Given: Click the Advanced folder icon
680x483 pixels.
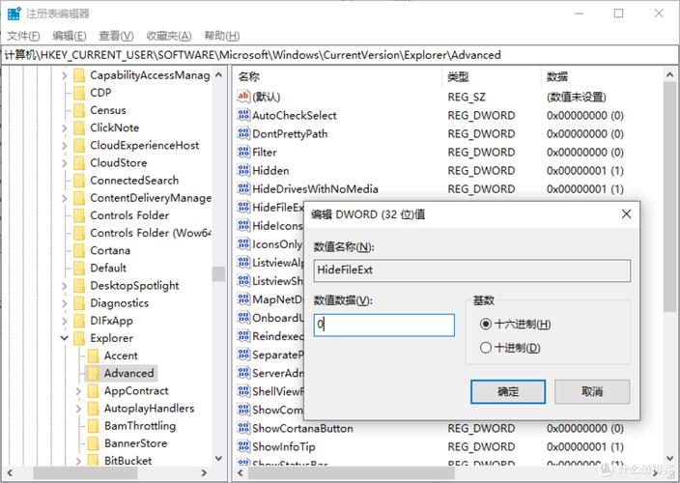Looking at the screenshot, I should point(93,373).
